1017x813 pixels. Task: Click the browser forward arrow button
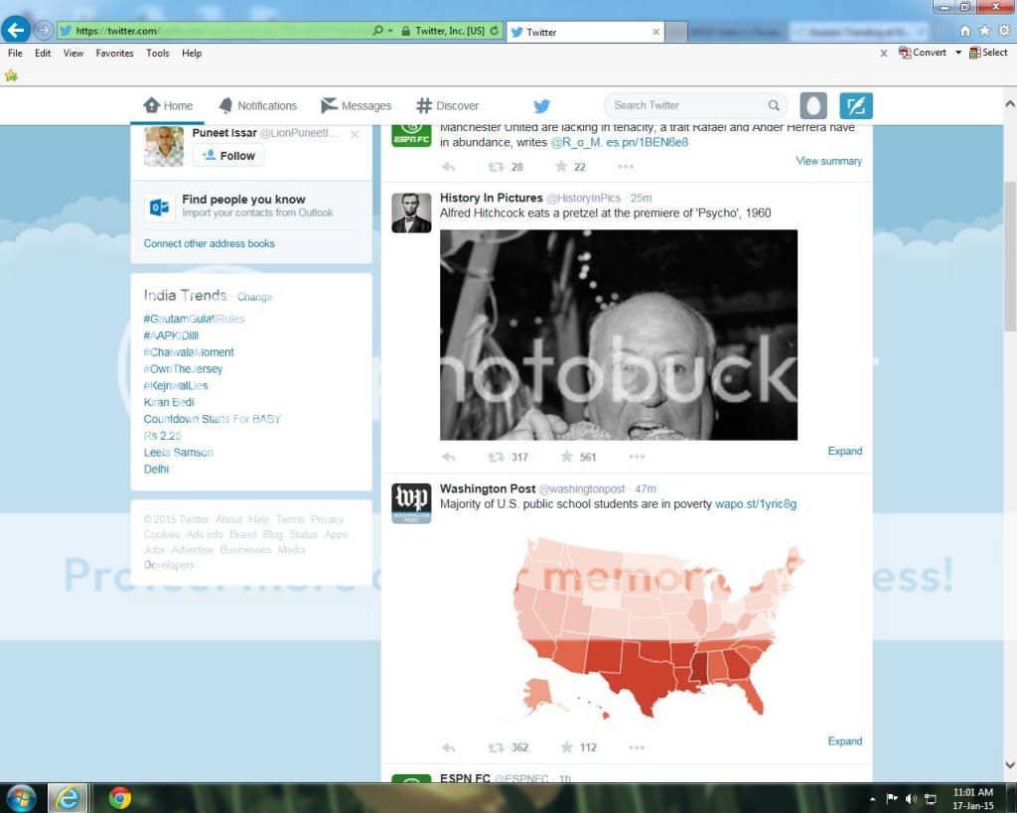(44, 30)
